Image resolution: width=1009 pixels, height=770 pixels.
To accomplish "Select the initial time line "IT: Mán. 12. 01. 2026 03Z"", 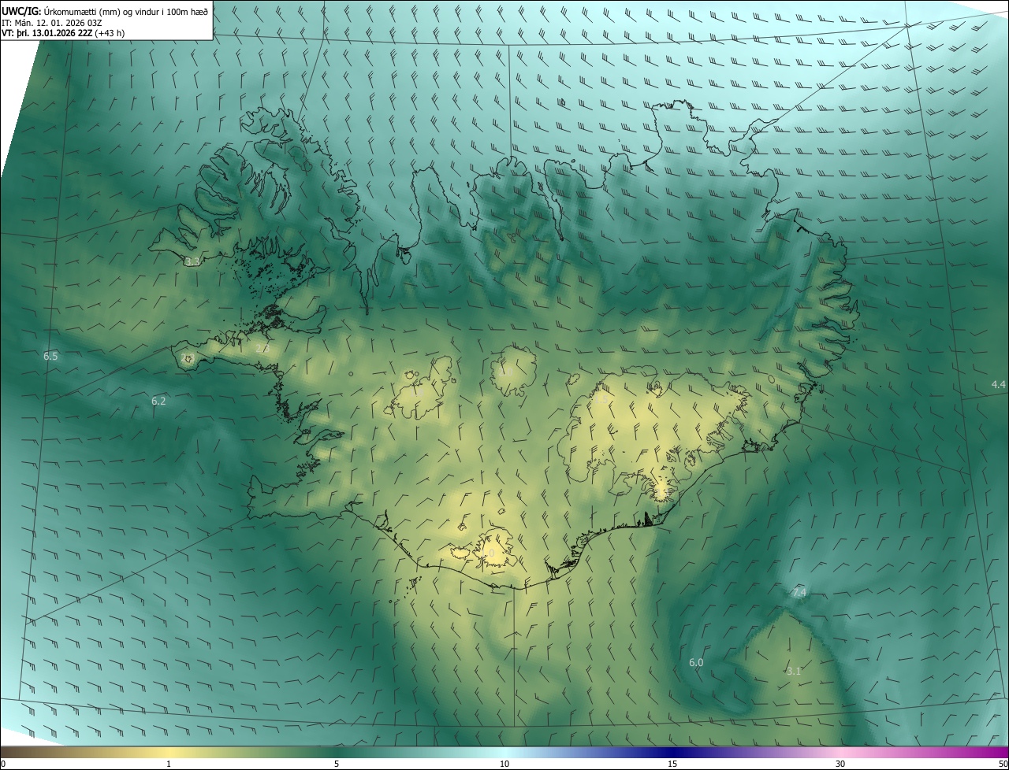I will [x=52, y=23].
